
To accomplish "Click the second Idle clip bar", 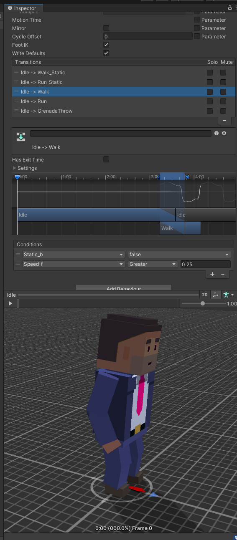I will (206, 214).
